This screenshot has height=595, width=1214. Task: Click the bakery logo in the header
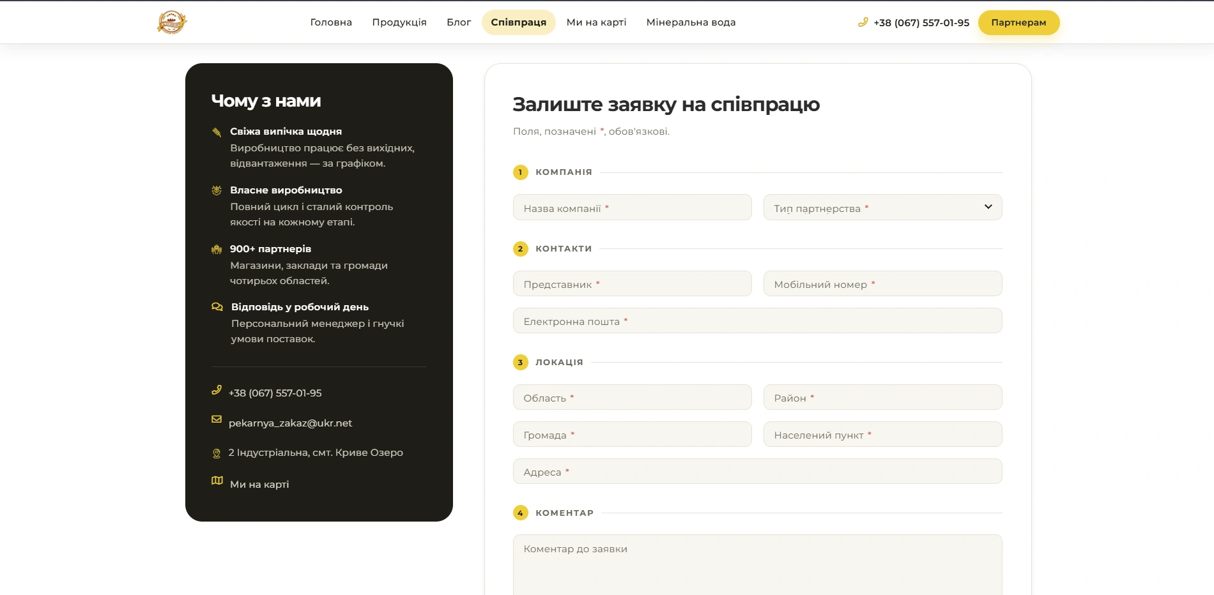point(172,22)
